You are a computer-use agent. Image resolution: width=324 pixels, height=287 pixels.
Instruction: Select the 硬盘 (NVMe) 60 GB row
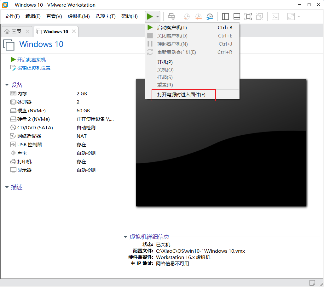click(x=62, y=110)
